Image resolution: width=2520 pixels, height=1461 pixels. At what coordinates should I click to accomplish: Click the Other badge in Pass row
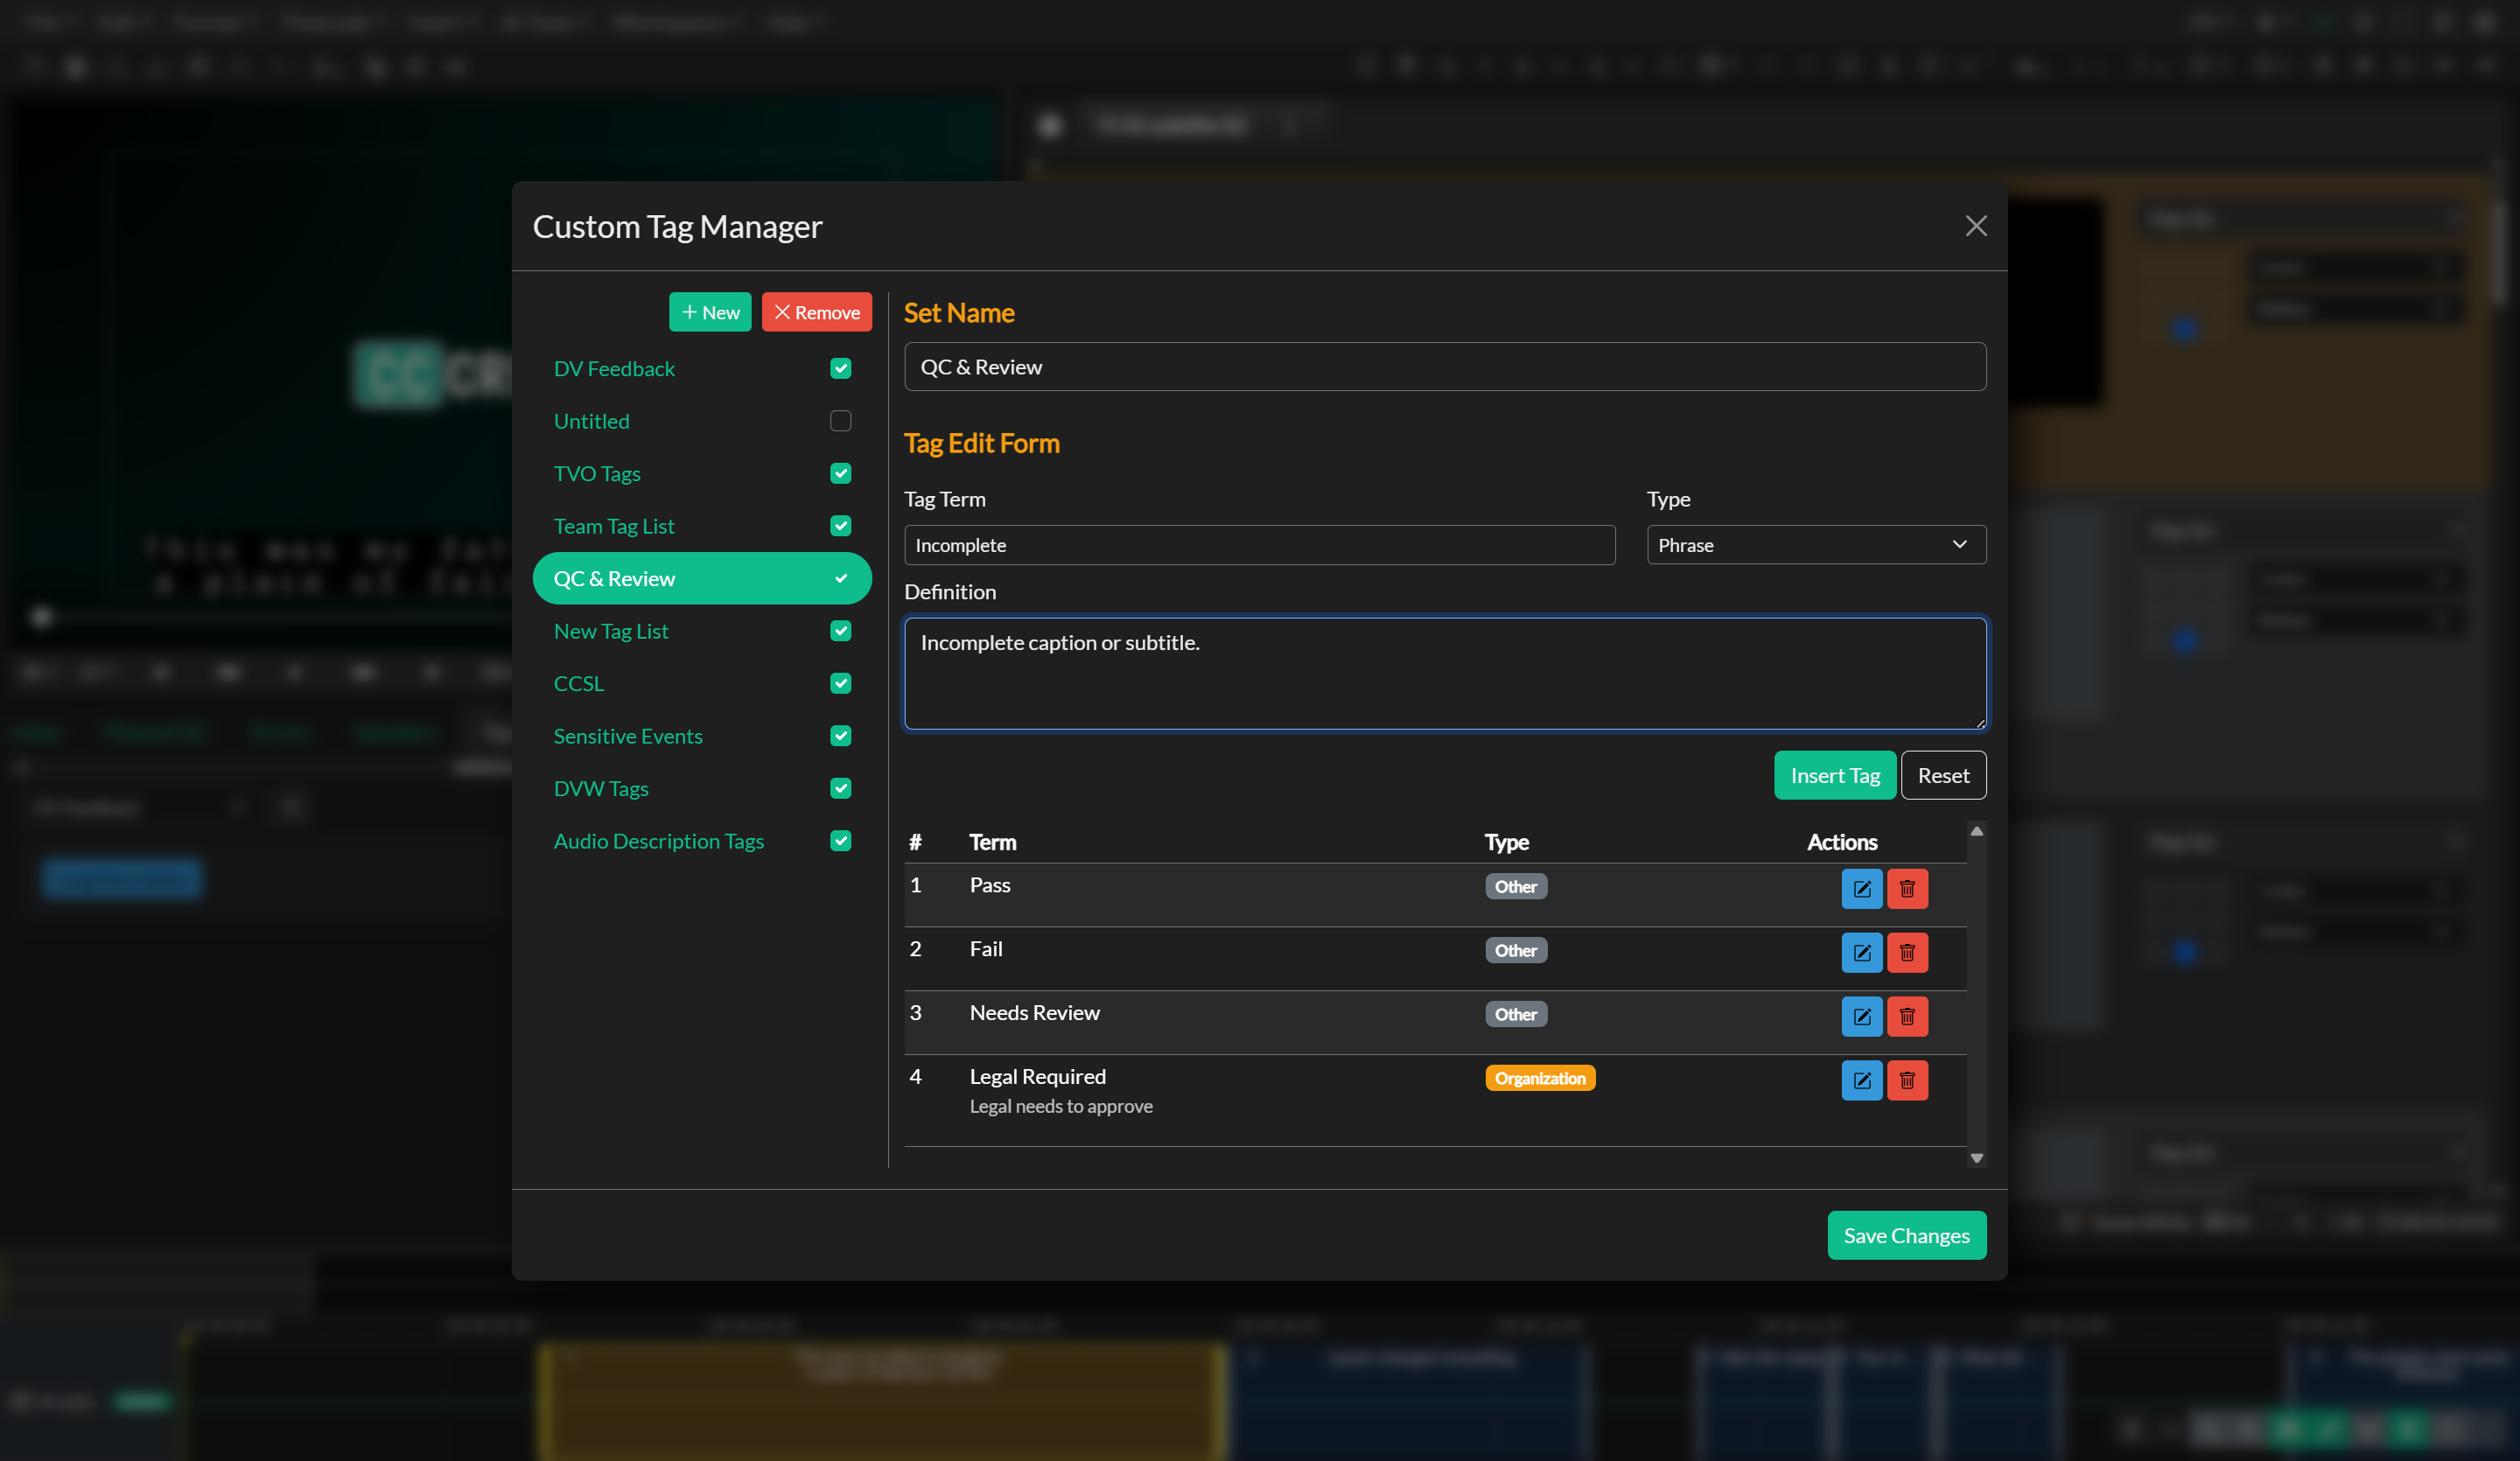click(1515, 886)
